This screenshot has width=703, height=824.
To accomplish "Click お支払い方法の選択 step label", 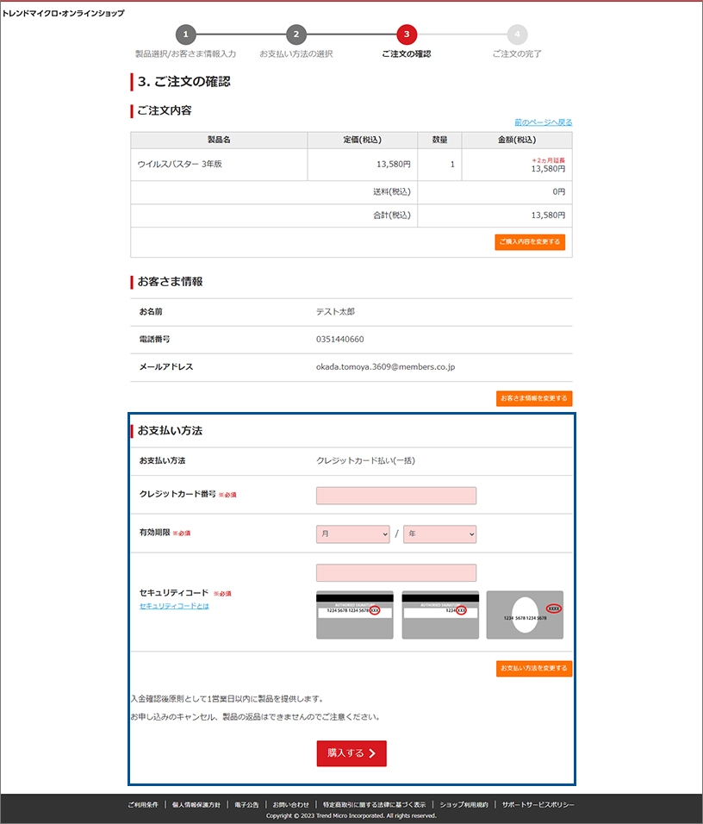I will pos(296,53).
